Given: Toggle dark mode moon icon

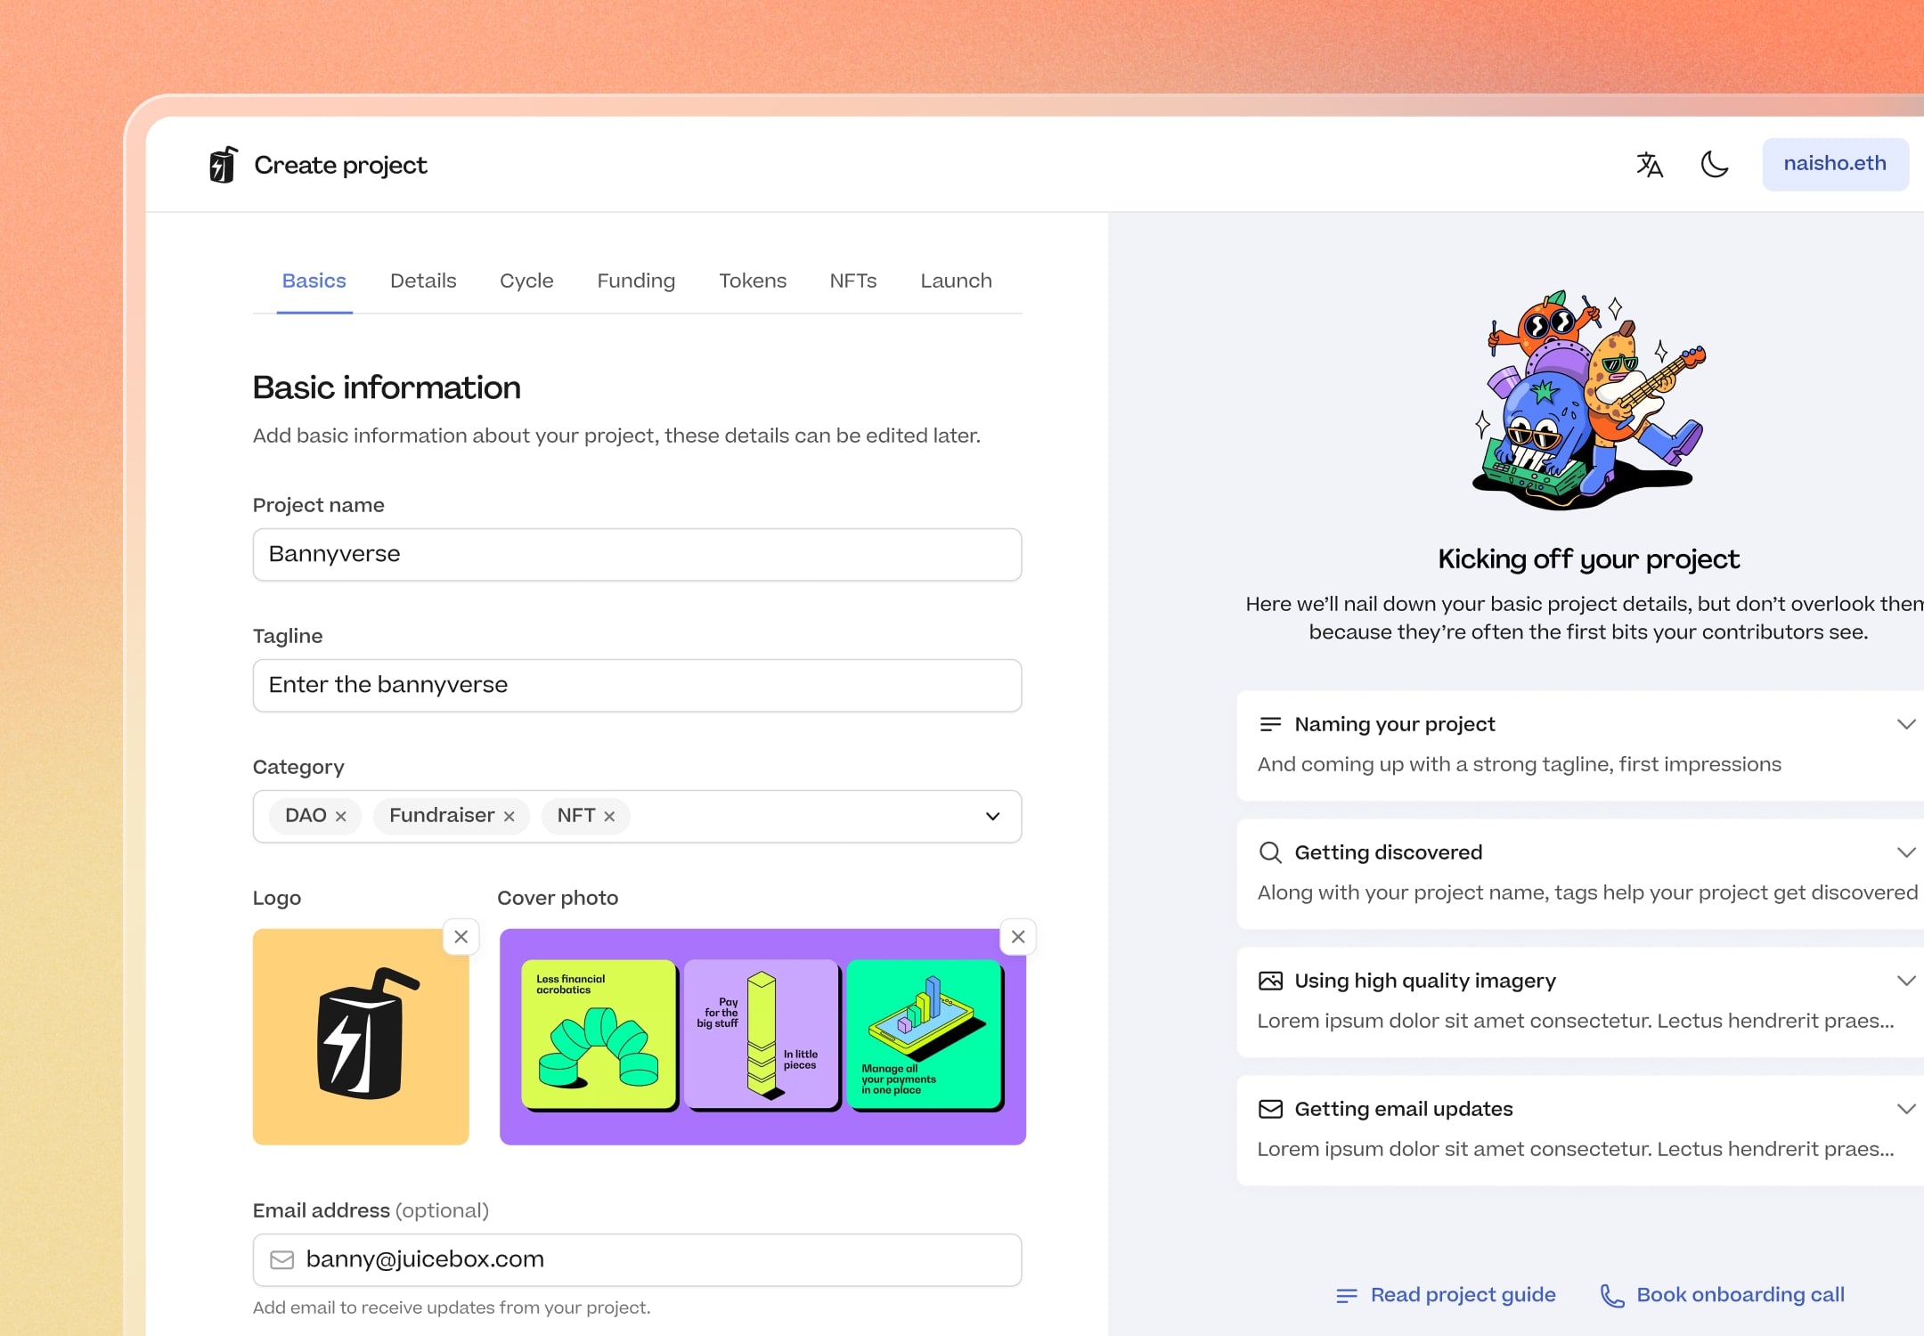Looking at the screenshot, I should click(1714, 165).
